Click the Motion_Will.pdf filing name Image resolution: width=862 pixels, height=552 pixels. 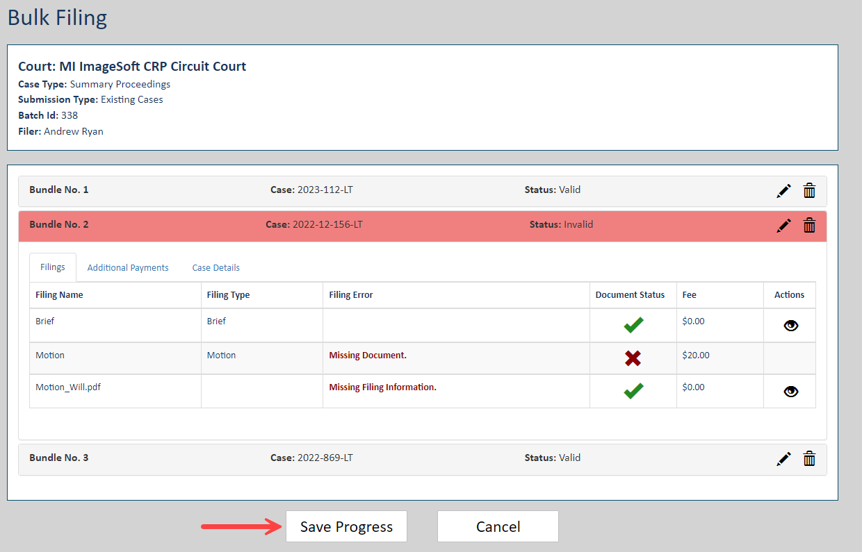pos(68,387)
